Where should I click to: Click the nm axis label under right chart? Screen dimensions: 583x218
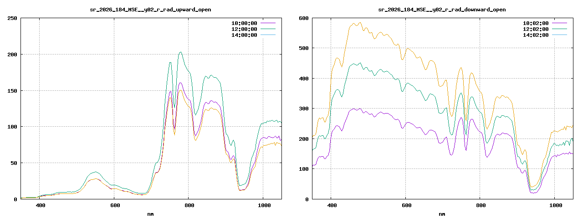(442, 213)
